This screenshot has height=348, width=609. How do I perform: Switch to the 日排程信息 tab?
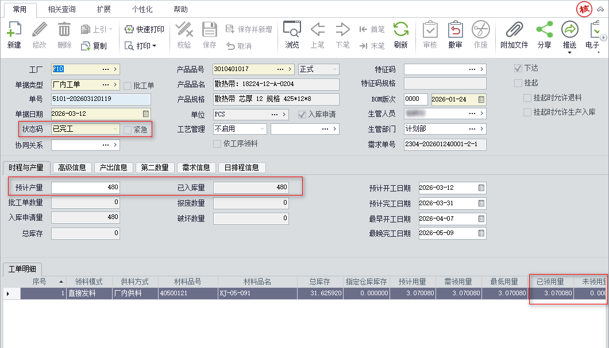point(241,167)
